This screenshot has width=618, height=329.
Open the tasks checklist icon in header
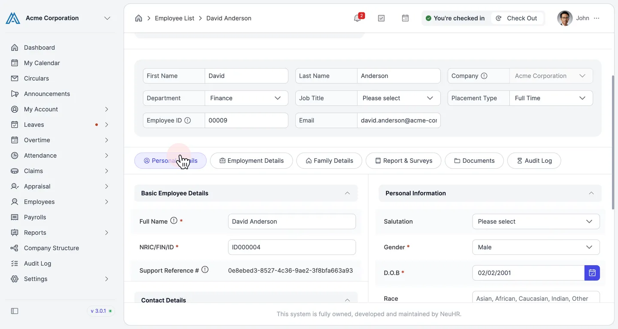coord(381,18)
